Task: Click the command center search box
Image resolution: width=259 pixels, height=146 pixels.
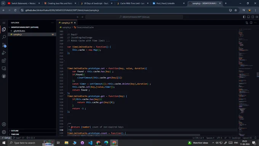Action: tap(134, 17)
